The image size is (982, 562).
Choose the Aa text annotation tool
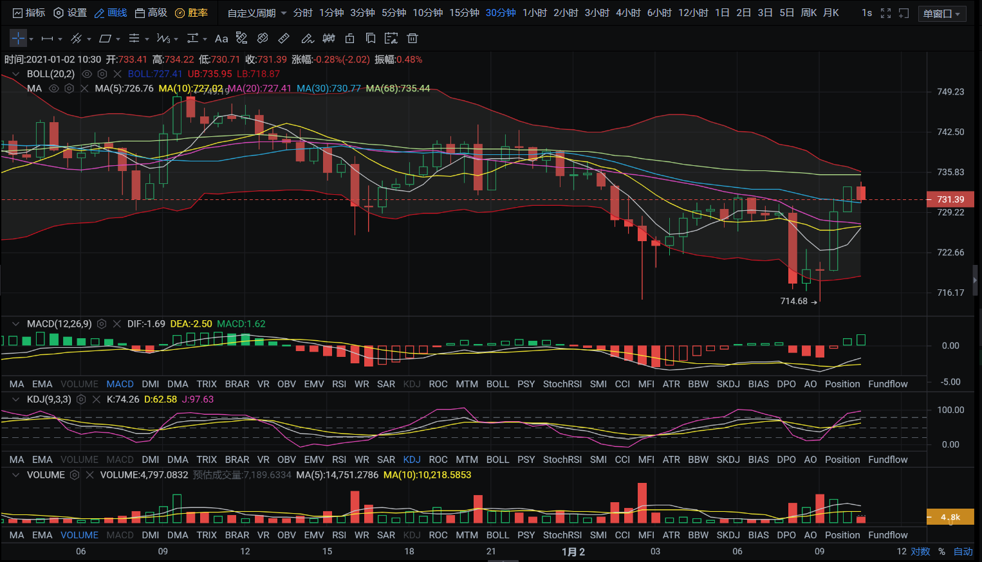221,39
